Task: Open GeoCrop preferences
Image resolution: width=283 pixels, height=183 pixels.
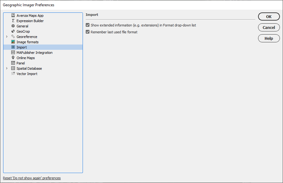Action: tap(23, 31)
